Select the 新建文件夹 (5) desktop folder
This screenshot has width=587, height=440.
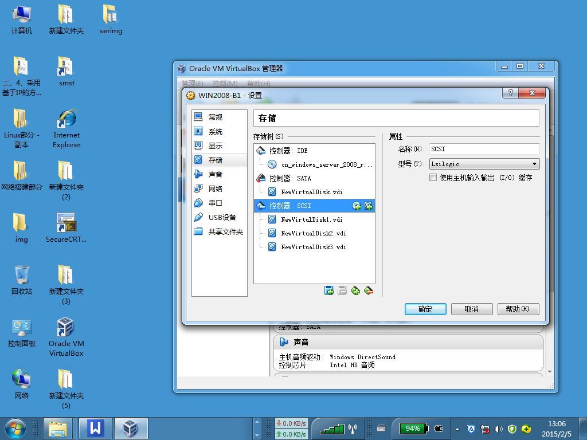pos(66,390)
